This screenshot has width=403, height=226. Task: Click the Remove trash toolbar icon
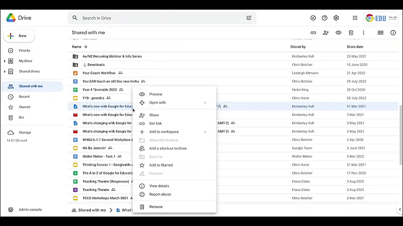[x=351, y=32]
